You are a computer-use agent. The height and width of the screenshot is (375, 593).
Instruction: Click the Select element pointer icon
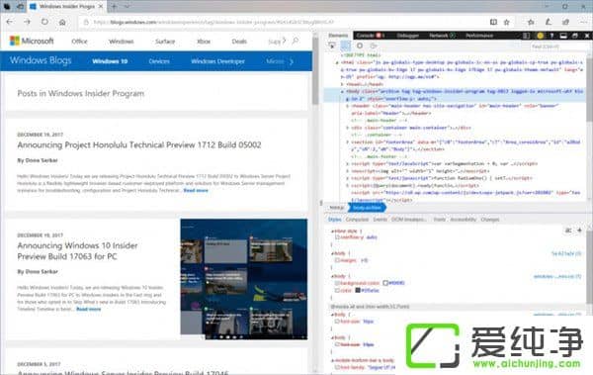coord(332,46)
